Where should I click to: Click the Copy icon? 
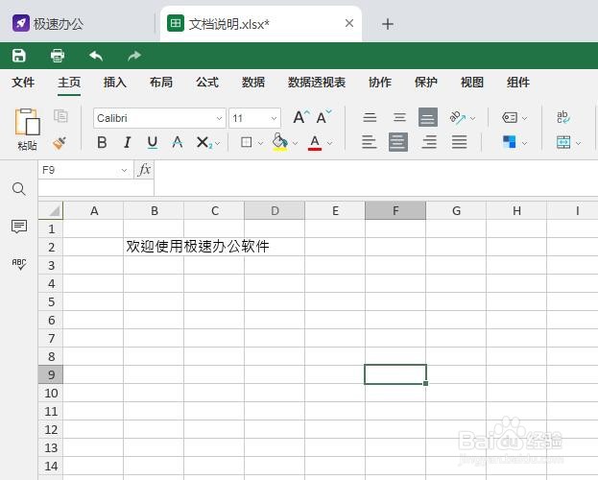click(x=60, y=115)
